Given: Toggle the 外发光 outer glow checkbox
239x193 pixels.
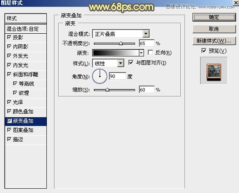Looking at the screenshot, I should point(9,56).
